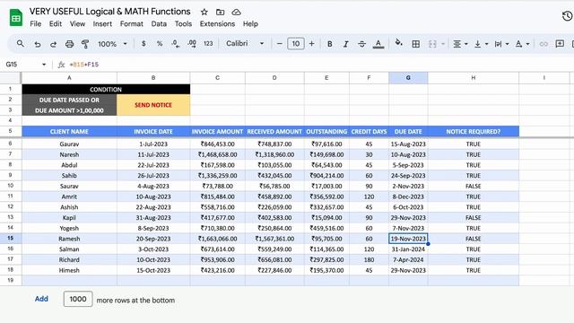The height and width of the screenshot is (323, 574).
Task: Toggle italic formatting
Action: point(345,44)
